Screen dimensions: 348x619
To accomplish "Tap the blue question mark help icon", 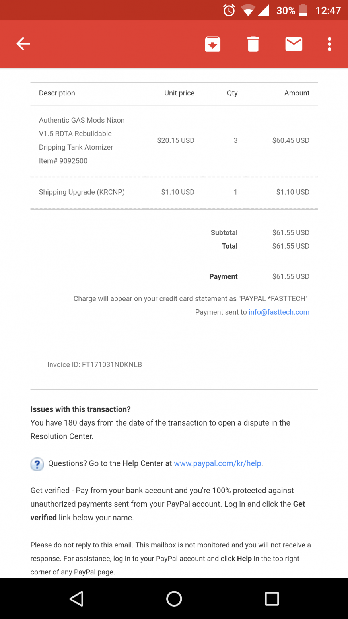I will [x=37, y=464].
